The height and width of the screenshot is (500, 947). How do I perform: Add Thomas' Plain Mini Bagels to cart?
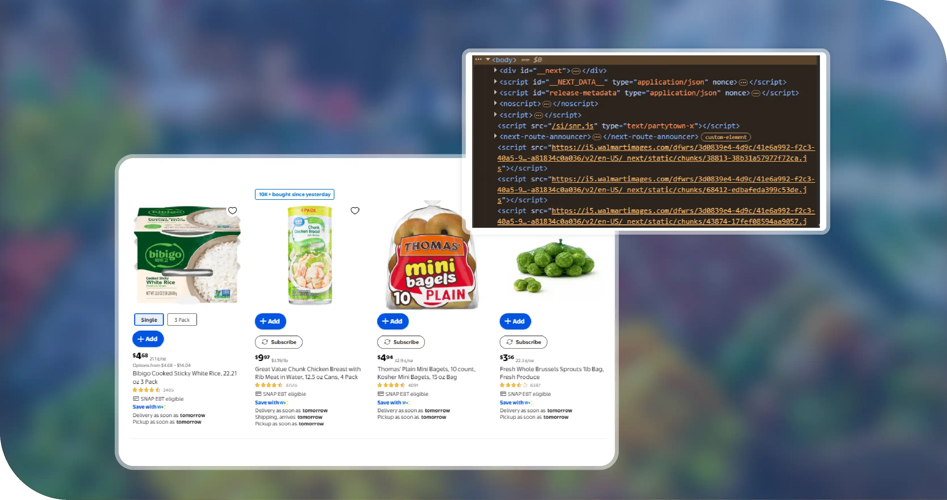pyautogui.click(x=393, y=321)
